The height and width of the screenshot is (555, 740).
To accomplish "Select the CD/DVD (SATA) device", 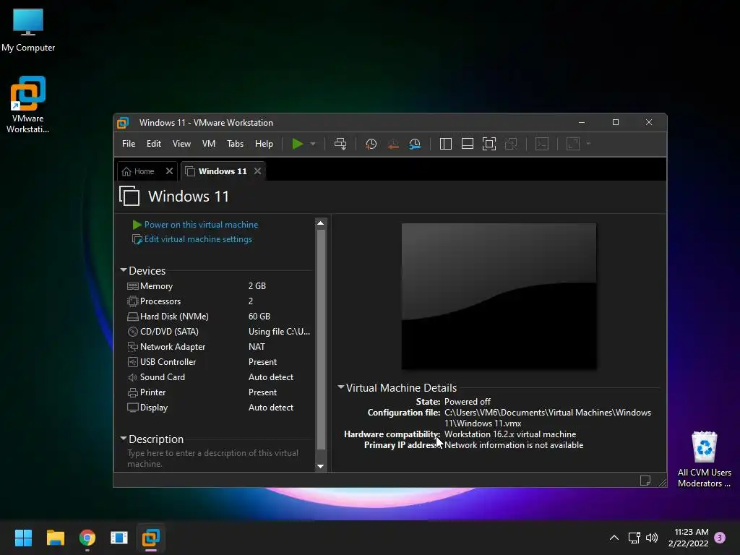I will [218, 331].
